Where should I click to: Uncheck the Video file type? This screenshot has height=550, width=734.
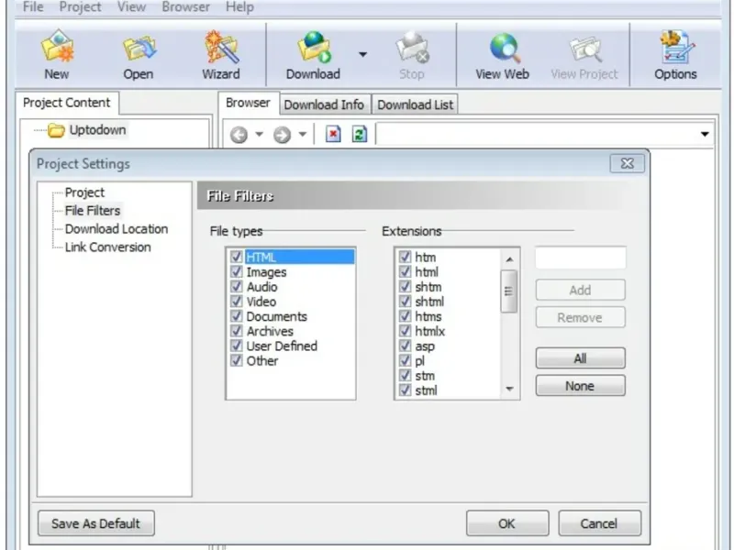(x=237, y=302)
